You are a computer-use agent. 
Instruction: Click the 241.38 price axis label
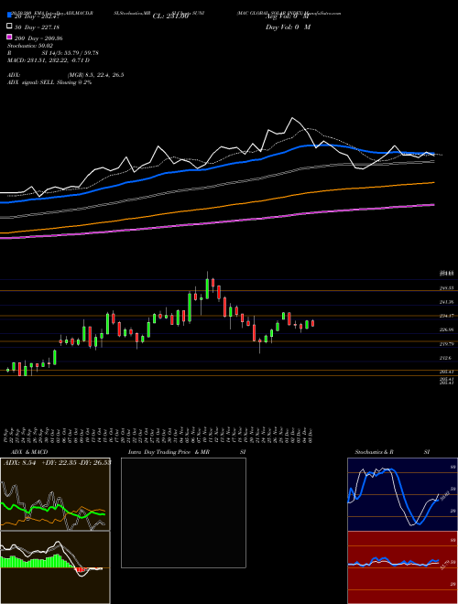click(x=446, y=302)
